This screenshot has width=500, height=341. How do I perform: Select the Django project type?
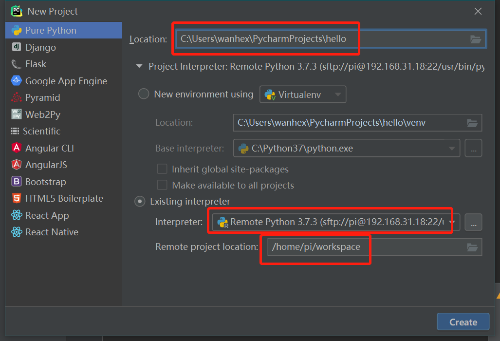click(x=64, y=47)
